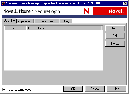The height and width of the screenshot is (94, 129).
Task: Open the Applications tab
Action: pyautogui.click(x=25, y=21)
